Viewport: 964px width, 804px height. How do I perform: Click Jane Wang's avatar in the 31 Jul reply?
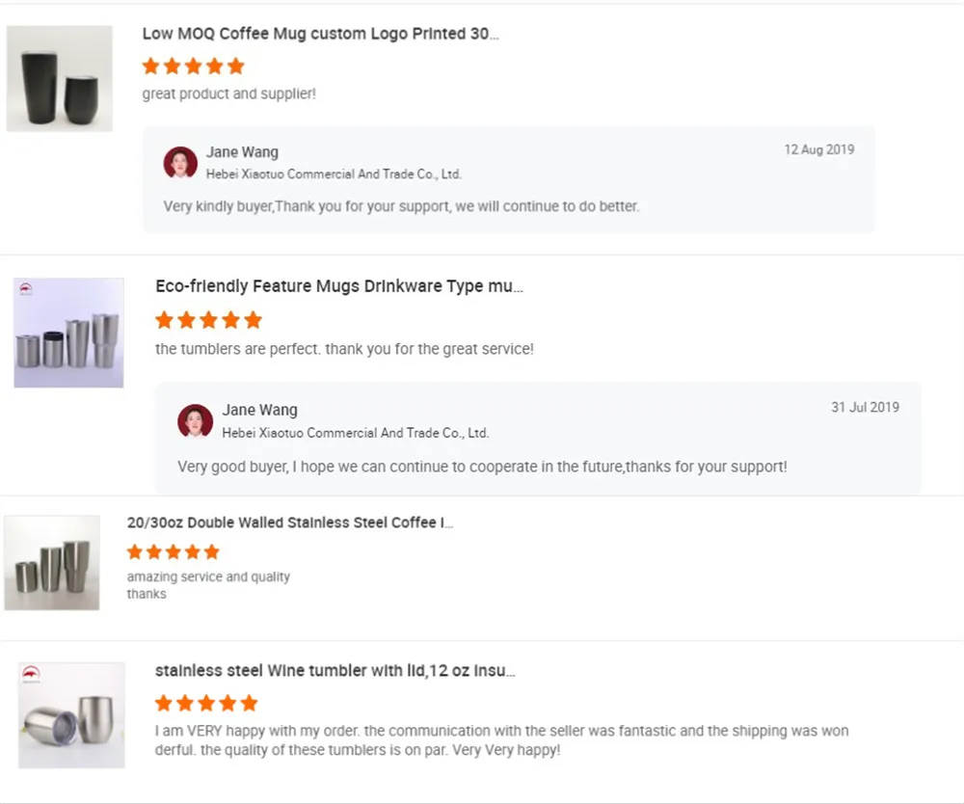click(x=195, y=421)
